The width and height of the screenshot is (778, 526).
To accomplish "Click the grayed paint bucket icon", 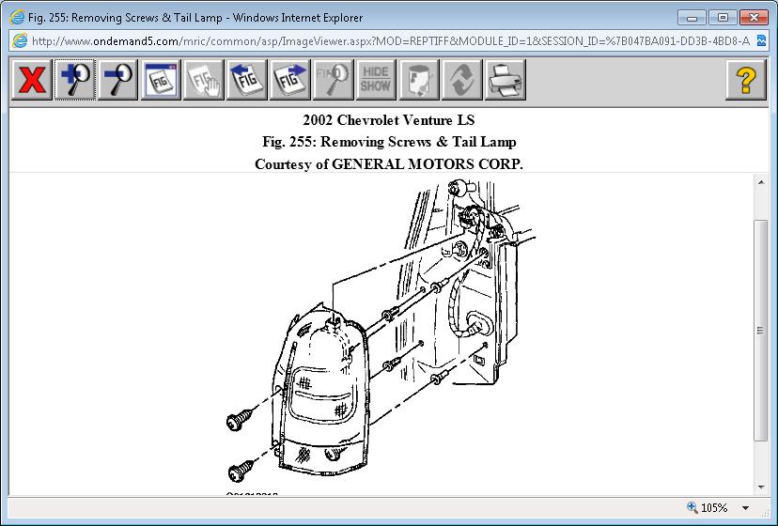I will [419, 80].
